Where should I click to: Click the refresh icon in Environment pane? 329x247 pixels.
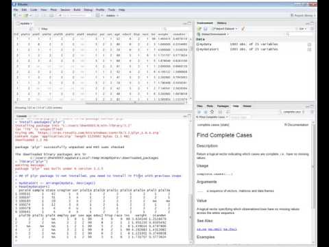click(312, 29)
